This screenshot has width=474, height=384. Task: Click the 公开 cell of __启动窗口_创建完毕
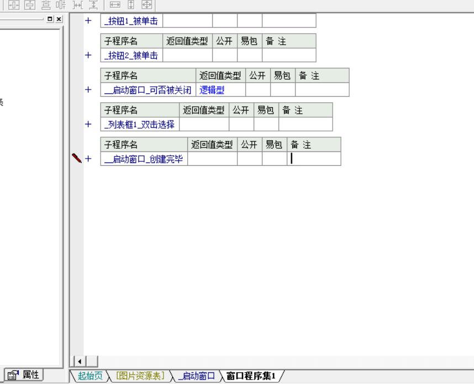[x=250, y=159]
